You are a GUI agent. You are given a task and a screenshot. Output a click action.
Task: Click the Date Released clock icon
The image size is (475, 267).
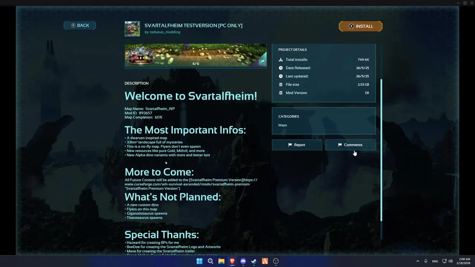281,68
